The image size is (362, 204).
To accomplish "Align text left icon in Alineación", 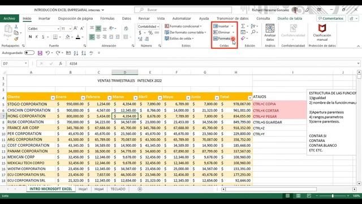I will click(92, 37).
